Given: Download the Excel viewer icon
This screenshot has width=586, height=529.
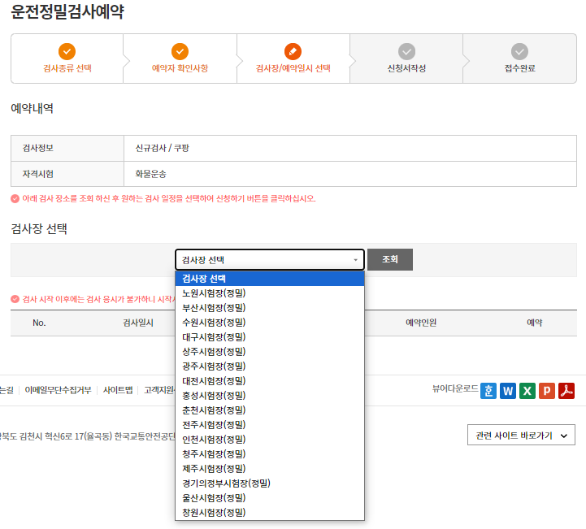Looking at the screenshot, I should tap(527, 391).
